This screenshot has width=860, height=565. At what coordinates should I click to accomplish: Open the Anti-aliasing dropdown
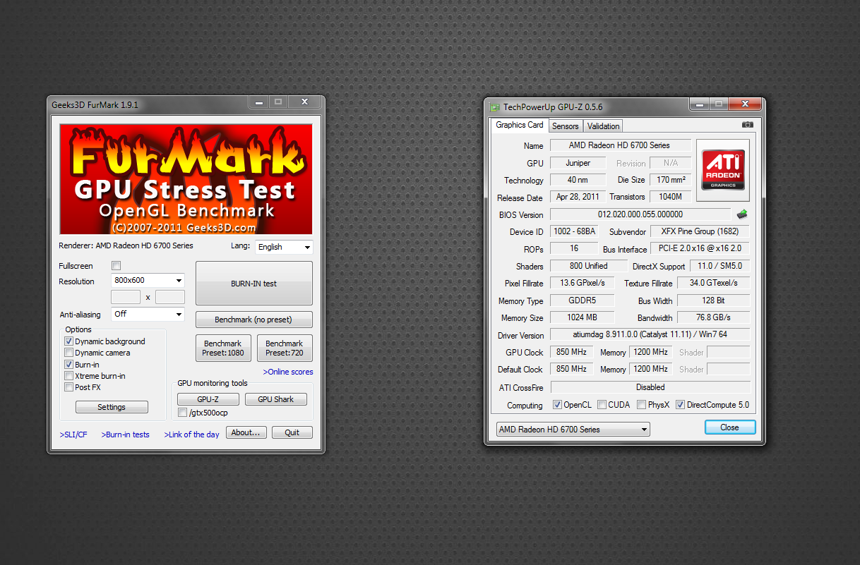click(x=148, y=314)
